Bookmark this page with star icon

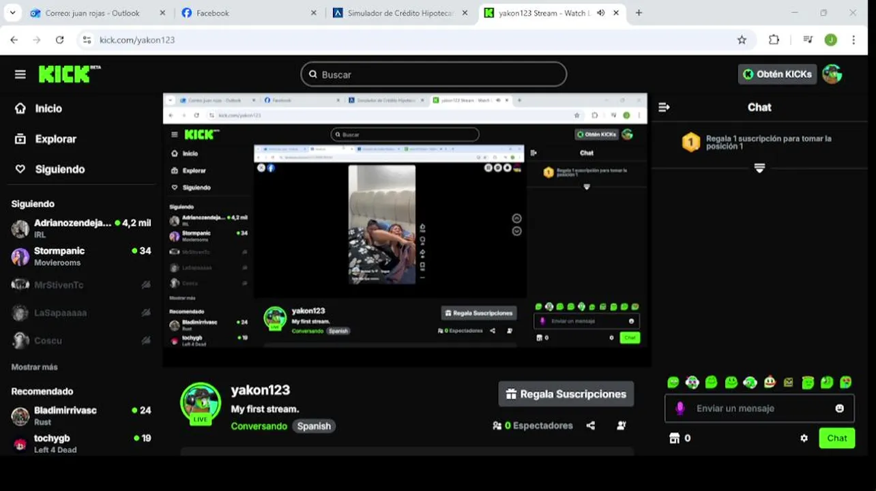pyautogui.click(x=742, y=40)
